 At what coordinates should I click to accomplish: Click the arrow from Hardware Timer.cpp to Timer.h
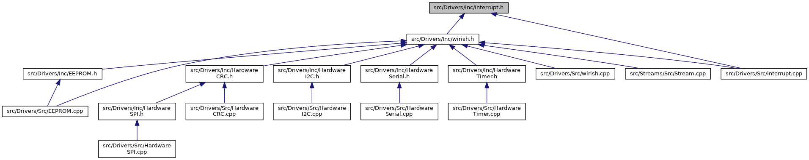pyautogui.click(x=487, y=93)
